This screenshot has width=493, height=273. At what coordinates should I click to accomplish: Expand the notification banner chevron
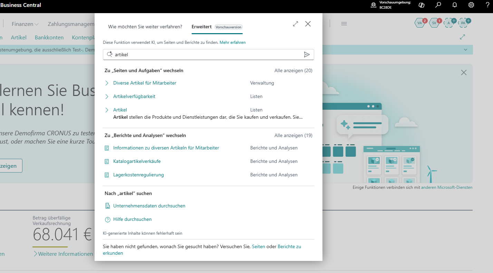coord(465,50)
